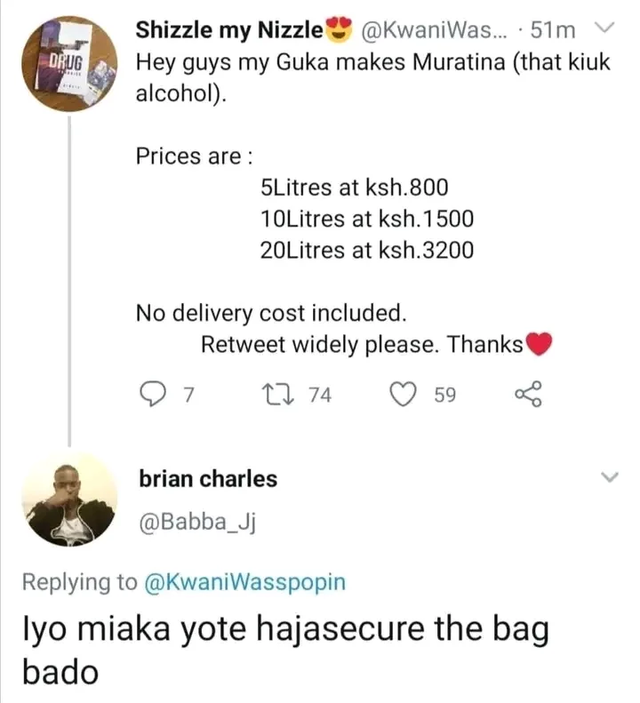Image resolution: width=640 pixels, height=703 pixels.
Task: Open Shizzle my Nizzle's profile picture
Action: pos(69,64)
